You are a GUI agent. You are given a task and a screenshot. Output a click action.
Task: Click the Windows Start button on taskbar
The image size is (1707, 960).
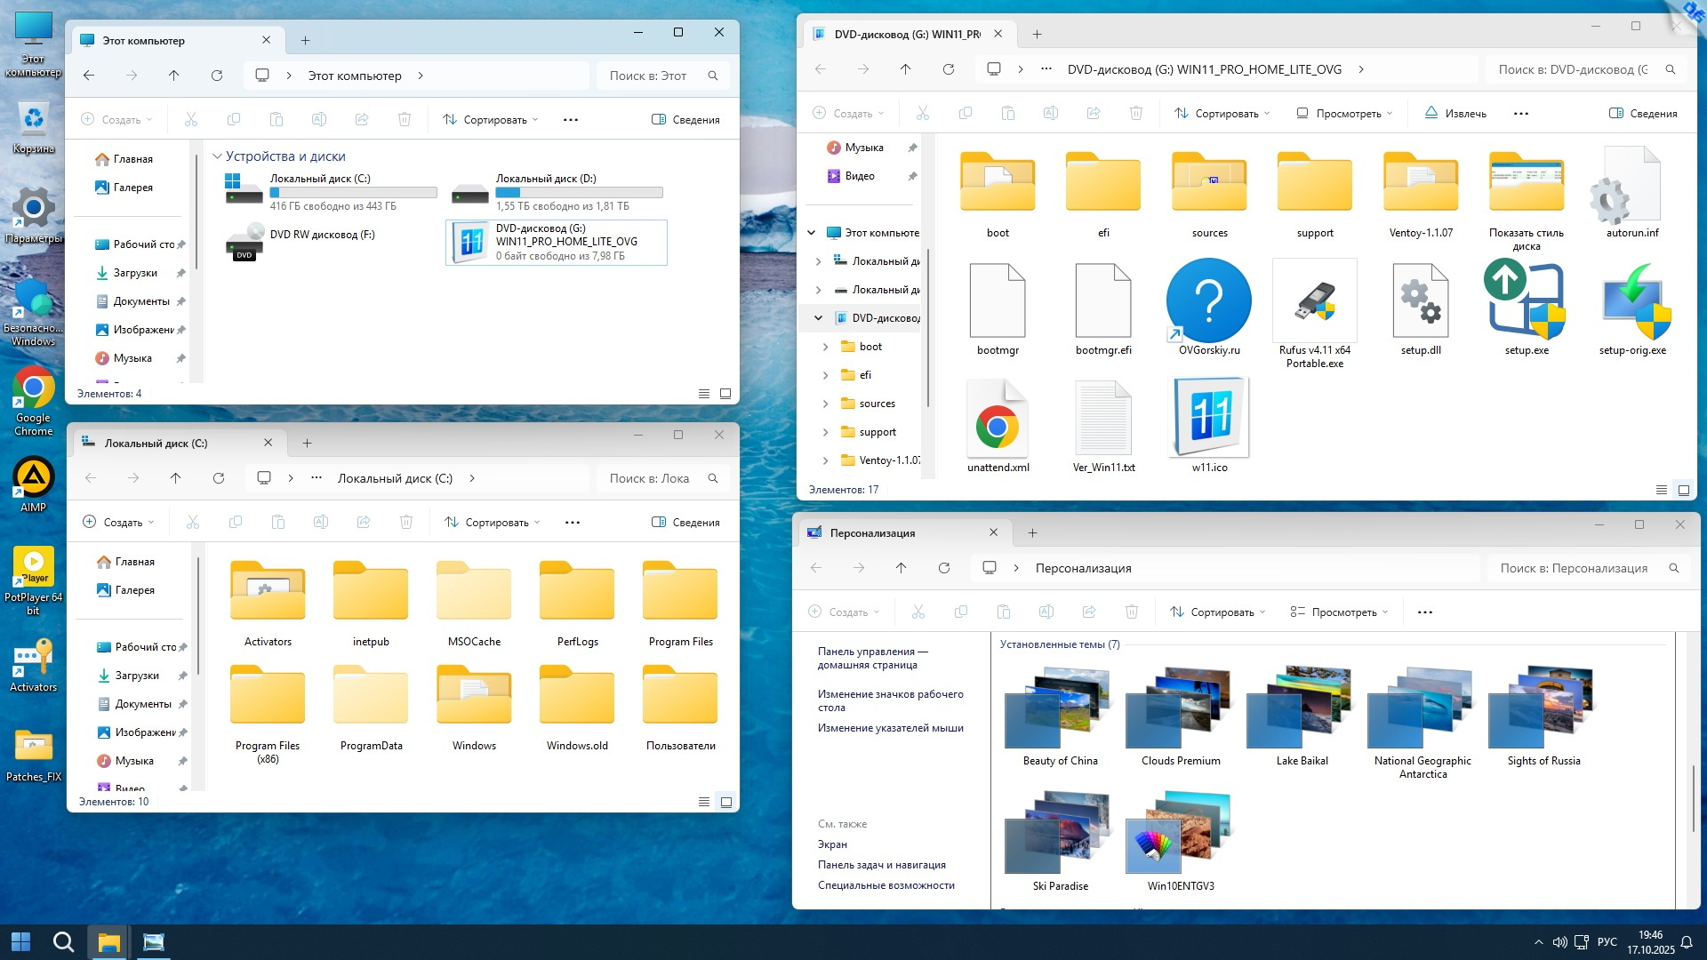20,942
